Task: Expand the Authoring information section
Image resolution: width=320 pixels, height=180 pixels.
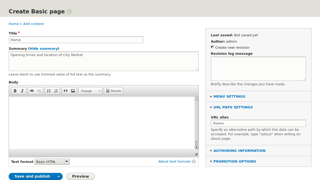Action: 239,151
